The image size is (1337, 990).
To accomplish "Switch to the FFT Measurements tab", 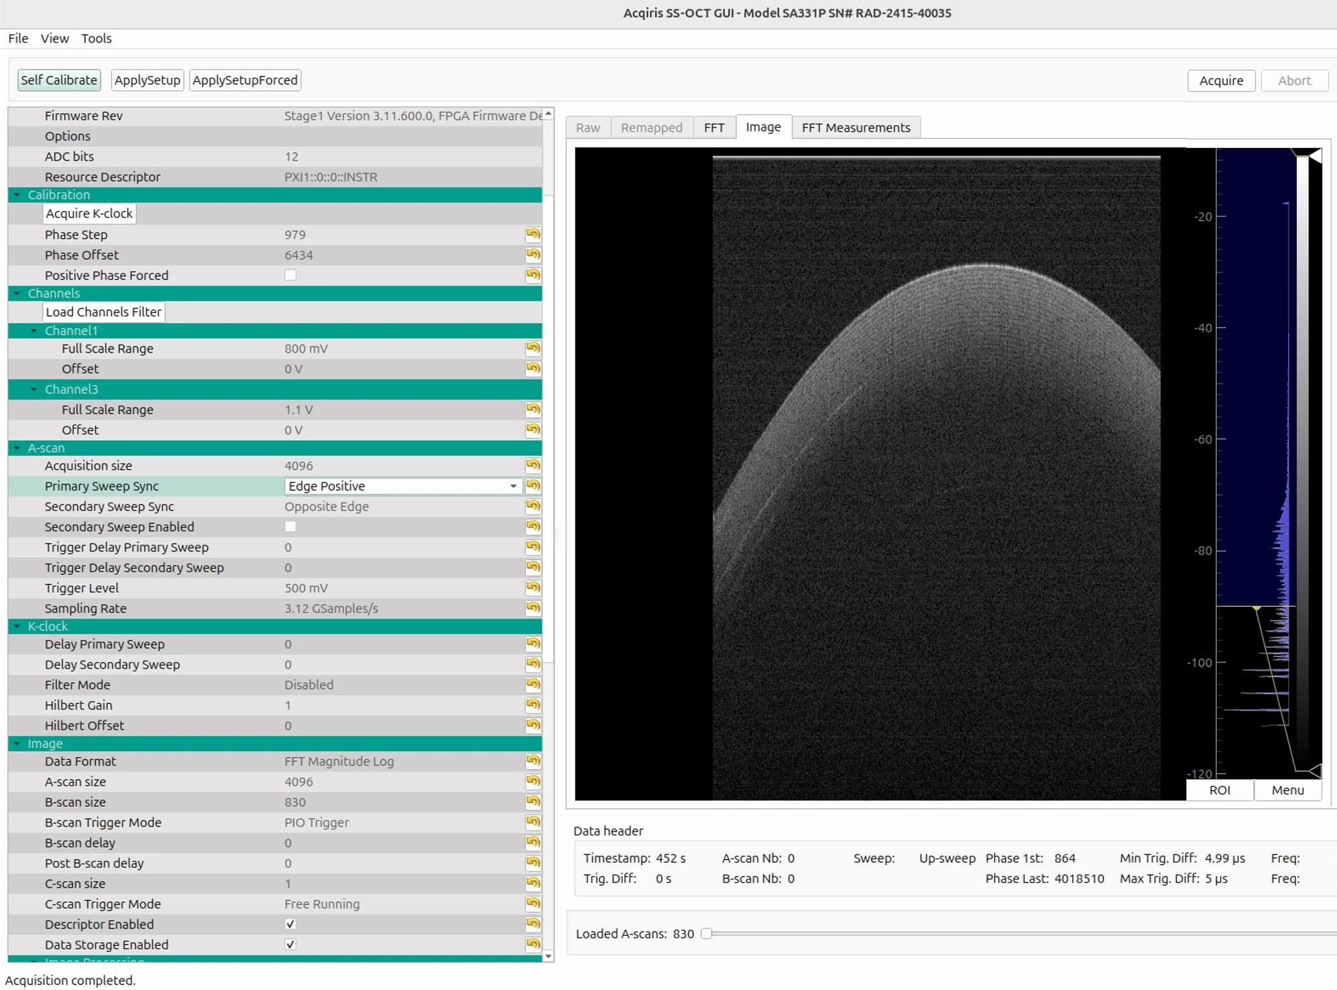I will click(855, 127).
